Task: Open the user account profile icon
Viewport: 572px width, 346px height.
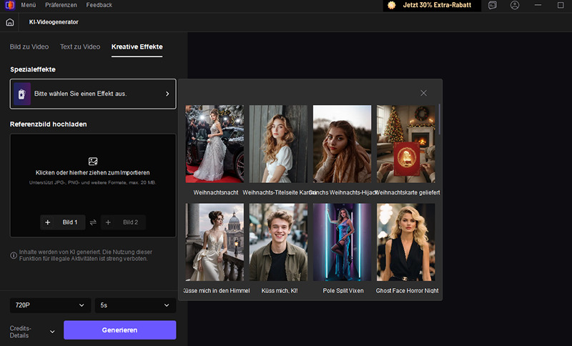Action: 515,5
